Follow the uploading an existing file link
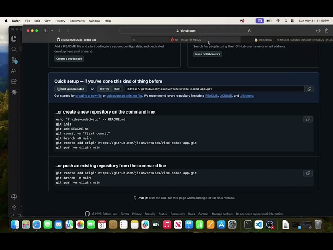 pos(124,96)
